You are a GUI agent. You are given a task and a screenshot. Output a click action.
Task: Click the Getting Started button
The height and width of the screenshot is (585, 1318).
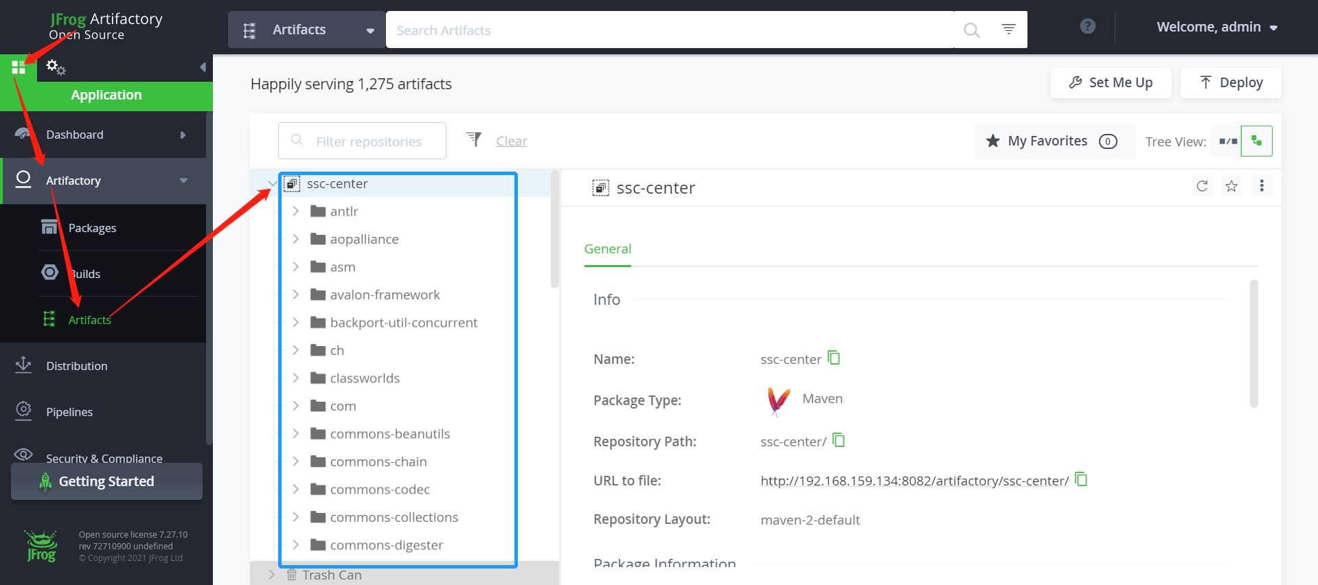(106, 481)
